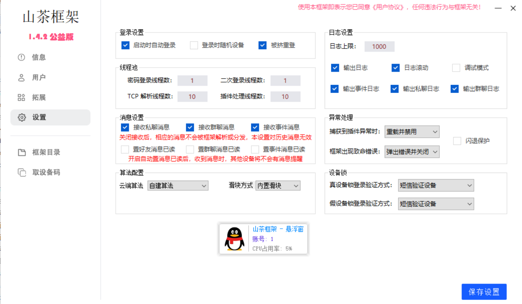Toggle 输出私聊日志 checkbox
Screen dimensions: 522x304
click(x=395, y=89)
